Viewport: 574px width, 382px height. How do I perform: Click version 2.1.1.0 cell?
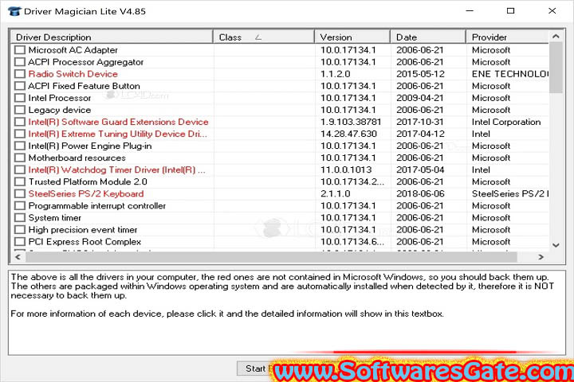(336, 193)
